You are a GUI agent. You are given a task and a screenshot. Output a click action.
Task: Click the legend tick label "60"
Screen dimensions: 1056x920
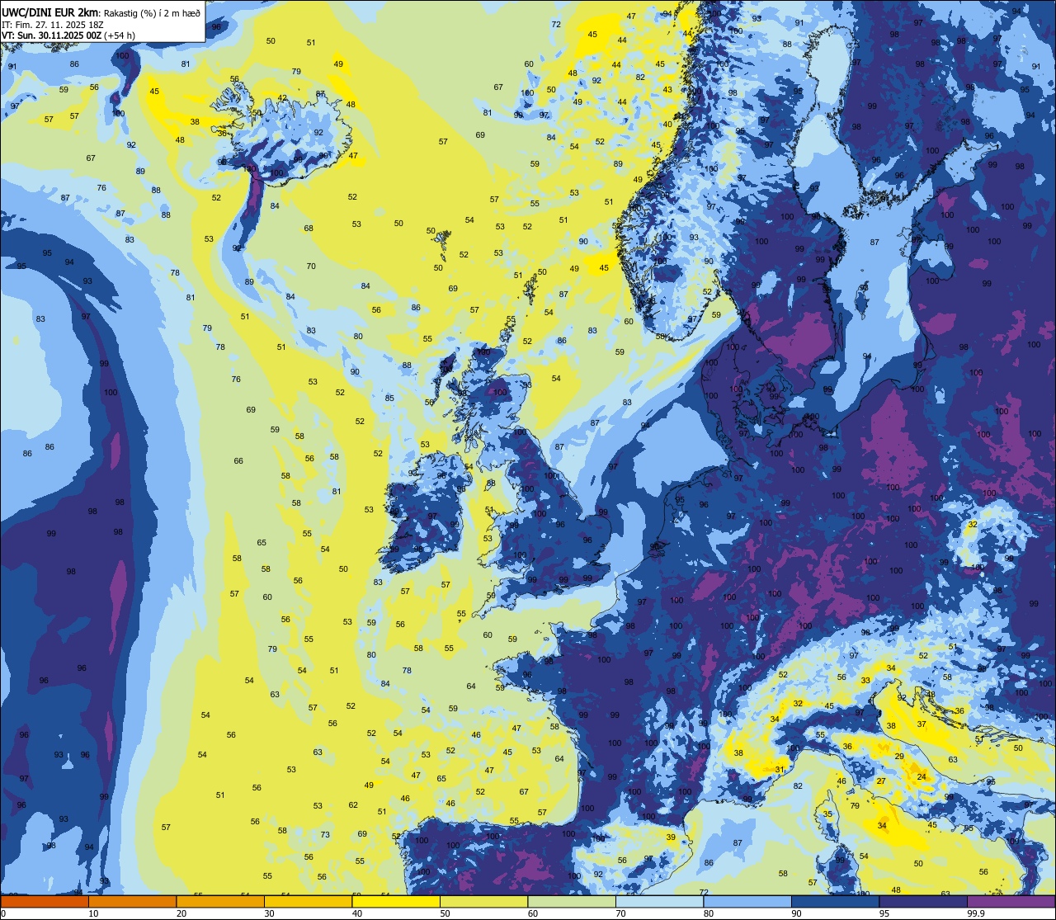coord(533,913)
